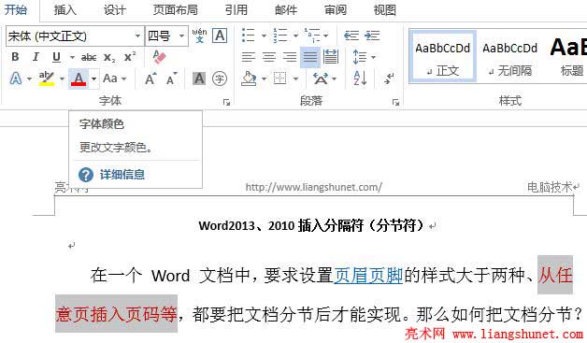Click the Enclose Characters (字) icon
This screenshot has width=587, height=343.
click(x=220, y=79)
